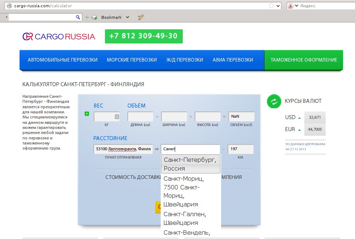Select Санкт-Галлен, Швейцария suggestion
This screenshot has height=239, width=355.
click(190, 218)
